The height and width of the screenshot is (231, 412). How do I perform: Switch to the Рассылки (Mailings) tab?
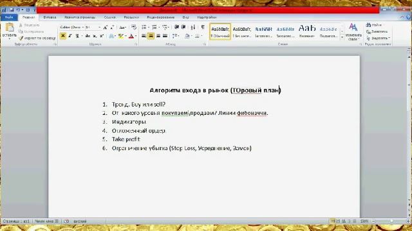point(131,17)
